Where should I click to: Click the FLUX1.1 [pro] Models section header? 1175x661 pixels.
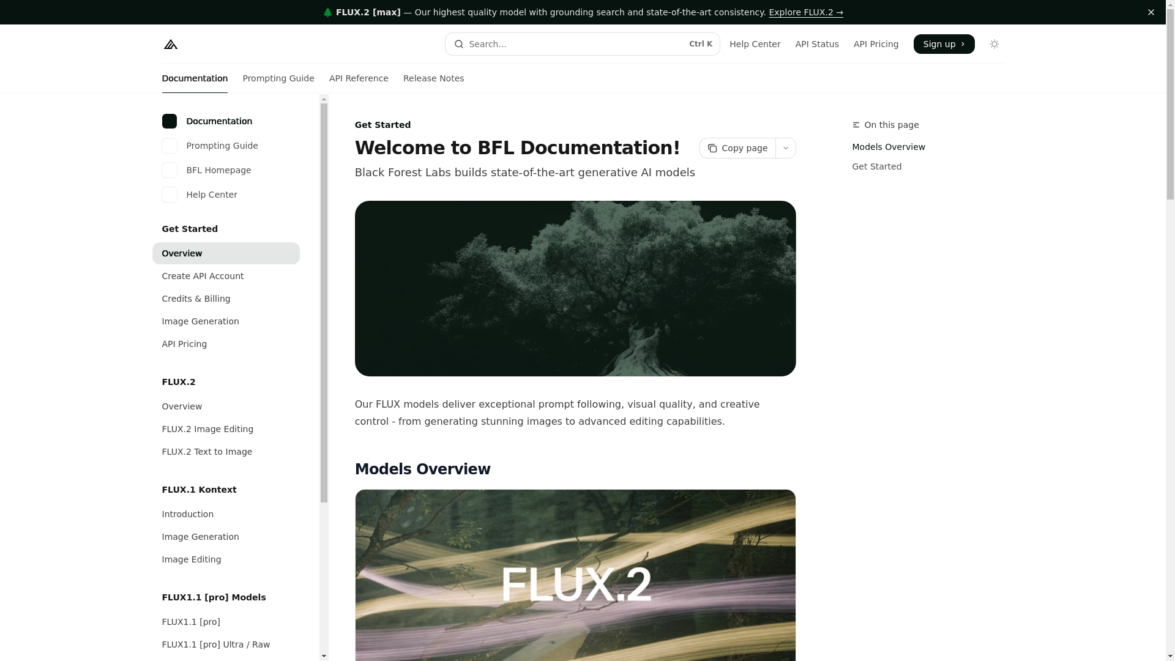pyautogui.click(x=214, y=597)
